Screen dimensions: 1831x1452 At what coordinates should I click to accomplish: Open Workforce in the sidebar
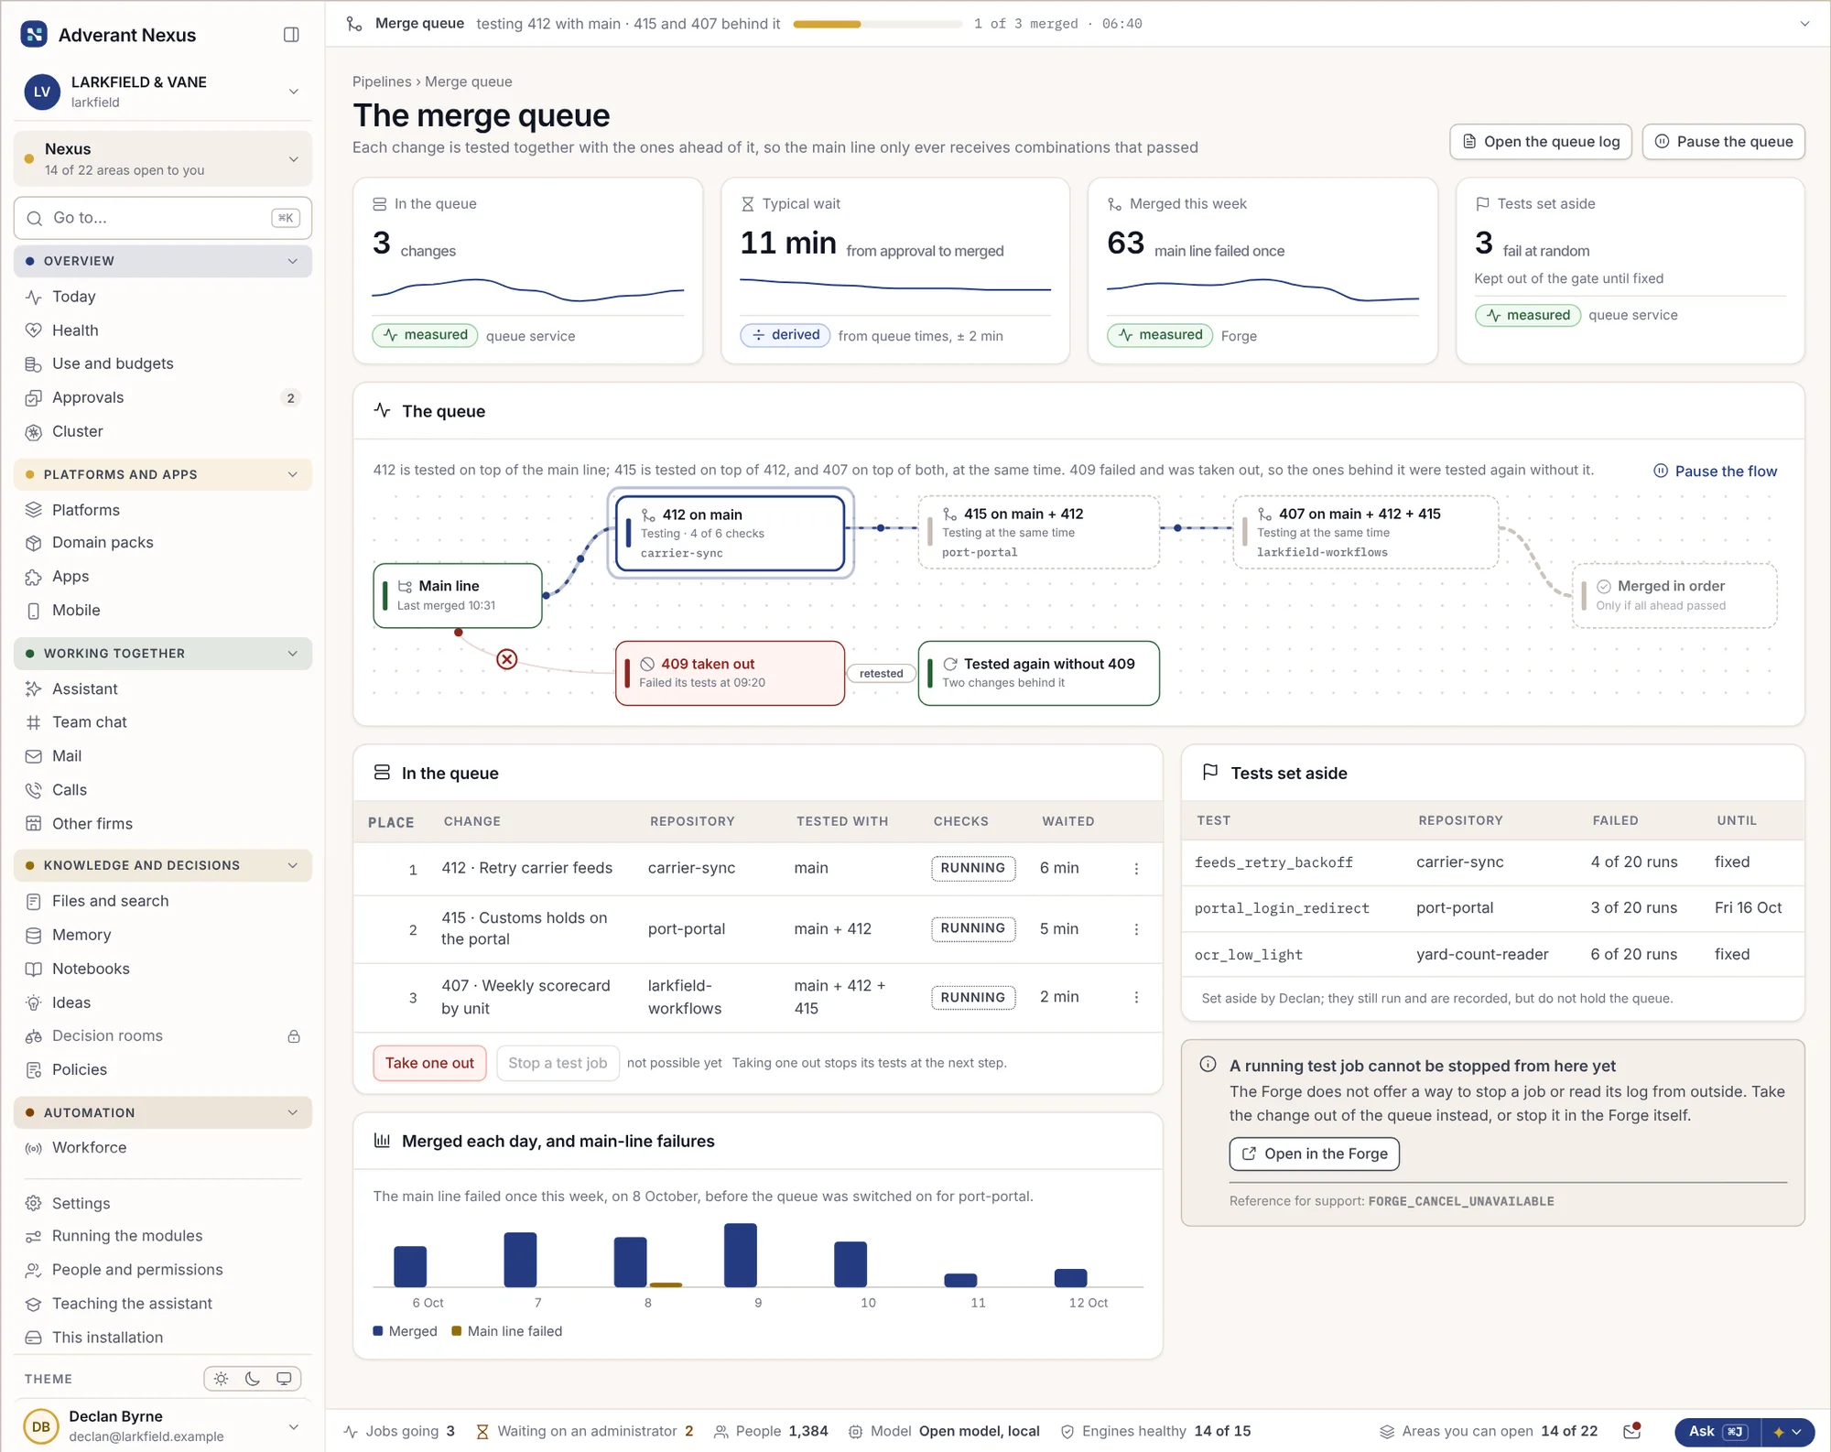coord(163,1148)
